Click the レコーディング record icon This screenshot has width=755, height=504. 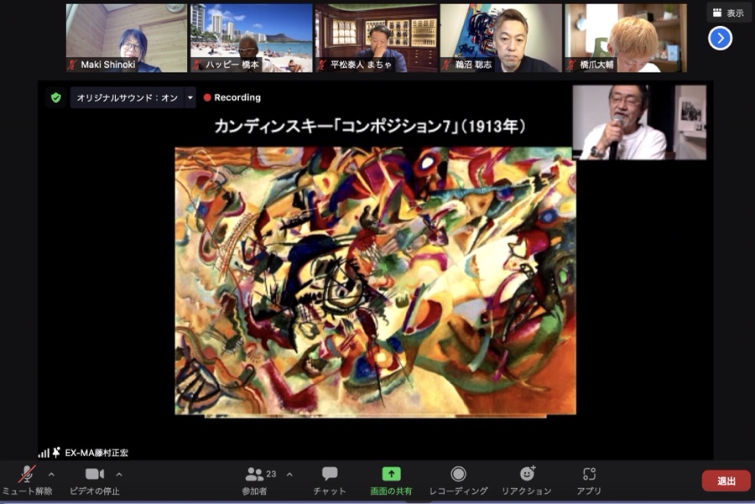click(458, 474)
